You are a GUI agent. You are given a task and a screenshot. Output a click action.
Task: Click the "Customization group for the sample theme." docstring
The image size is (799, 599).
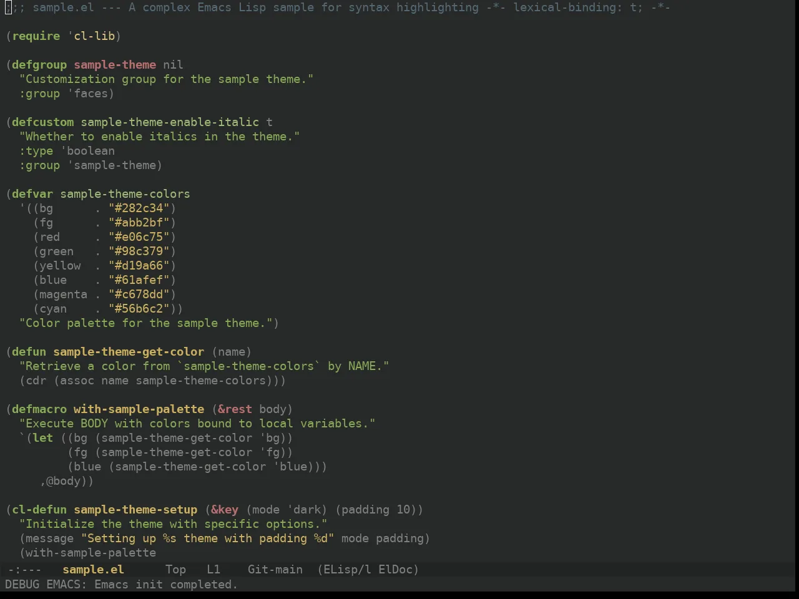(167, 79)
